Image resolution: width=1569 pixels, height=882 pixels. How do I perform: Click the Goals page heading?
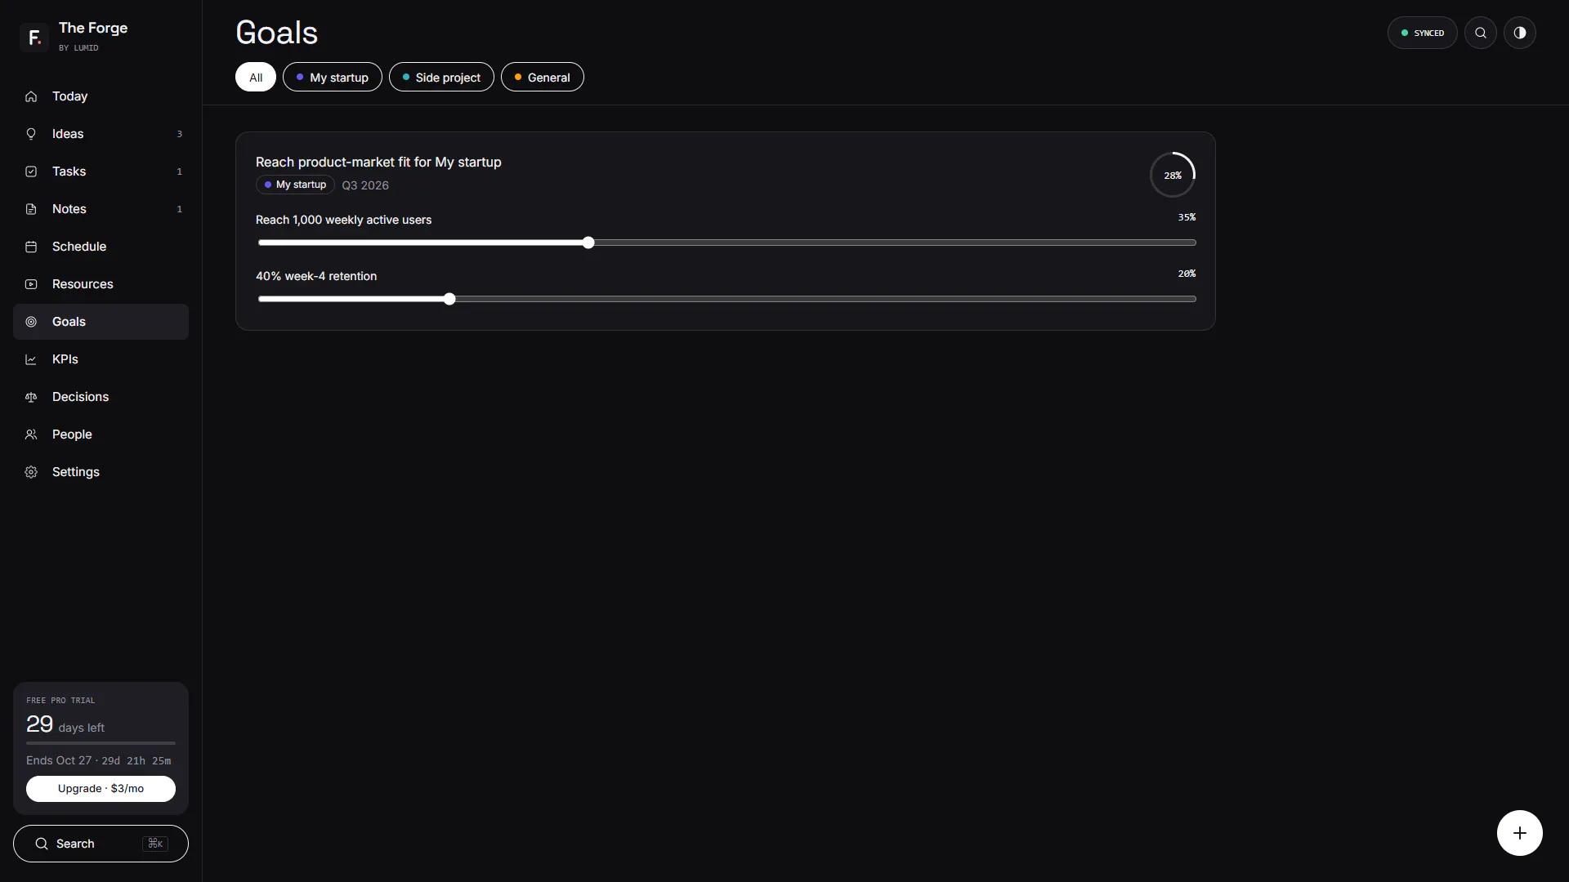tap(276, 33)
